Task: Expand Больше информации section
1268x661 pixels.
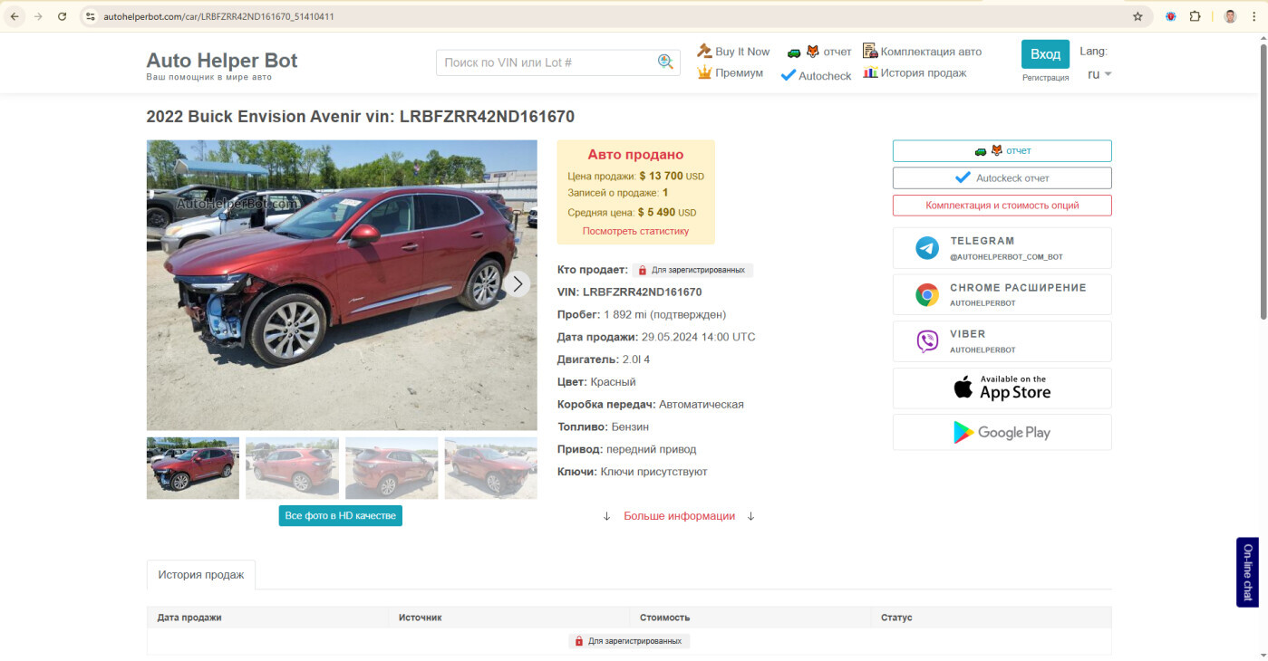Action: tap(679, 516)
